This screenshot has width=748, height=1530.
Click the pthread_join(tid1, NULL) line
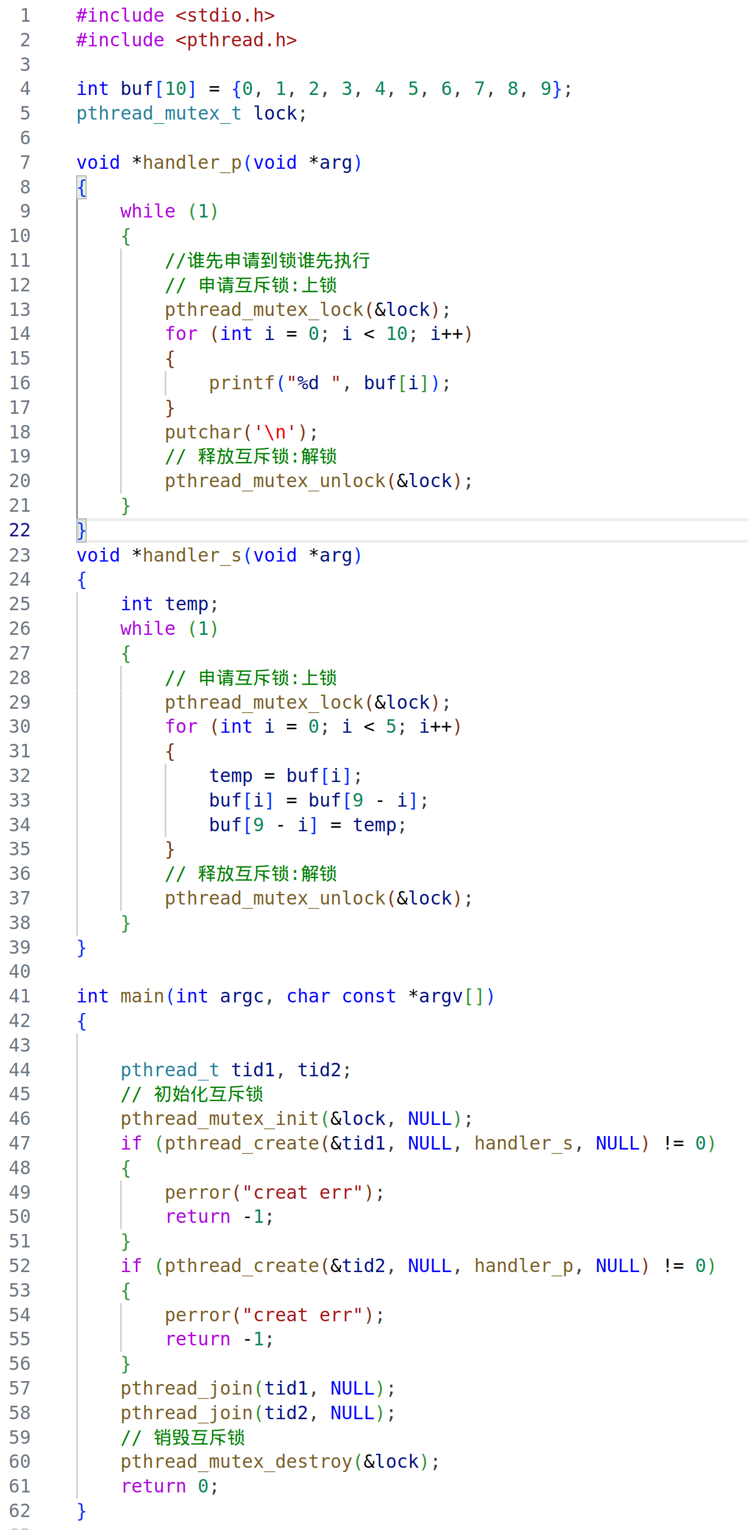click(x=258, y=1388)
